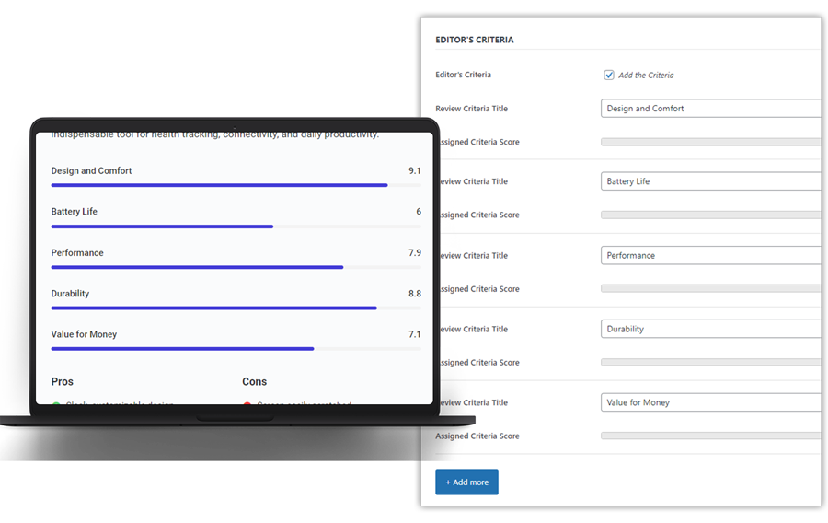The height and width of the screenshot is (523, 828).
Task: Click the 8.8 Durability score
Action: click(415, 293)
